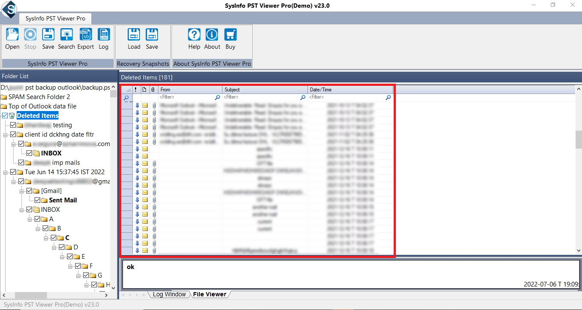Collapse folder B in the tree

(x=38, y=228)
